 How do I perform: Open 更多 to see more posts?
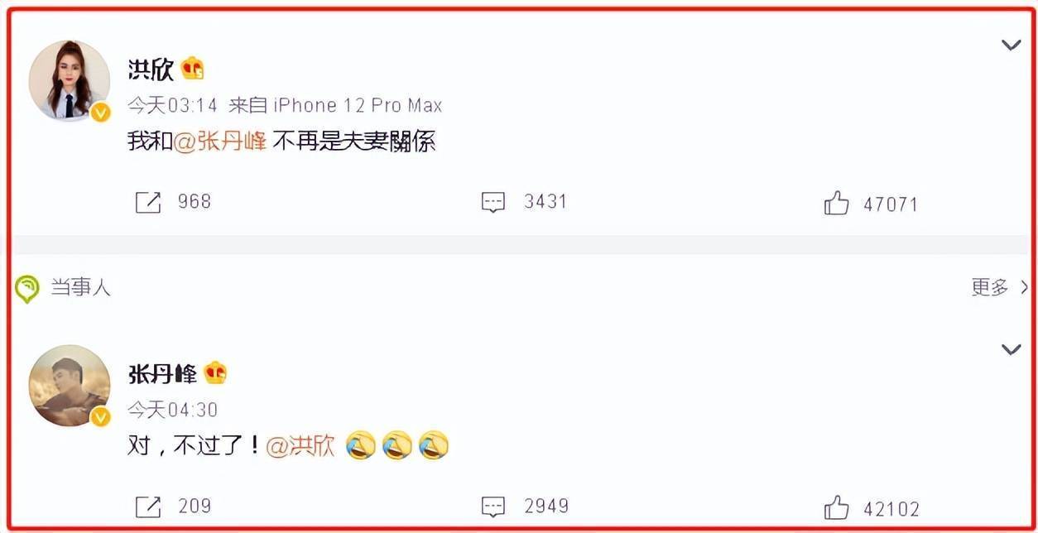click(999, 287)
